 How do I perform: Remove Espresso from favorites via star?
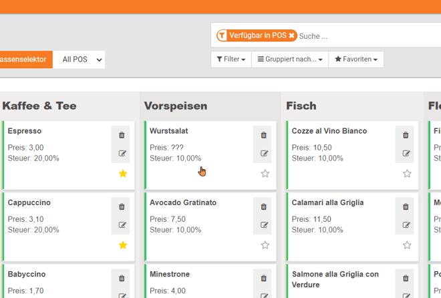click(x=123, y=174)
